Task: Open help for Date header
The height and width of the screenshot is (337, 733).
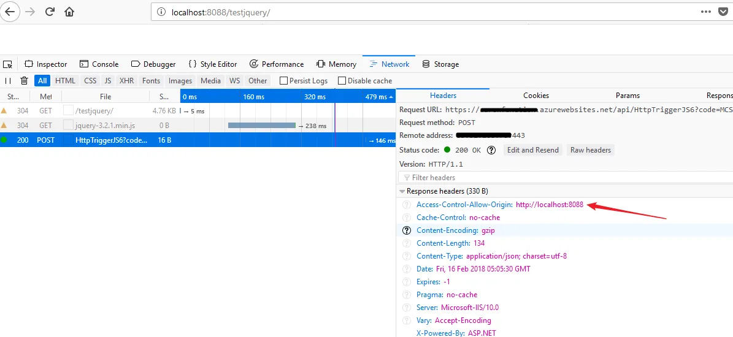Action: coord(407,269)
